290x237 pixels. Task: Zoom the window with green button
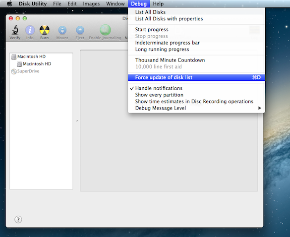tap(25, 18)
